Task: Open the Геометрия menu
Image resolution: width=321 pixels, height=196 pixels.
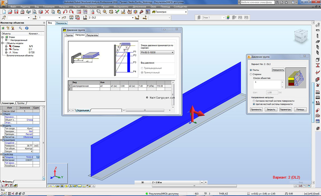Action: pyautogui.click(x=49, y=7)
